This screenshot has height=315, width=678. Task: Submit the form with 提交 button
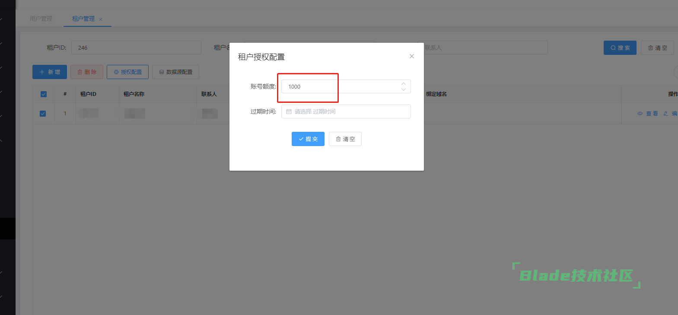308,139
